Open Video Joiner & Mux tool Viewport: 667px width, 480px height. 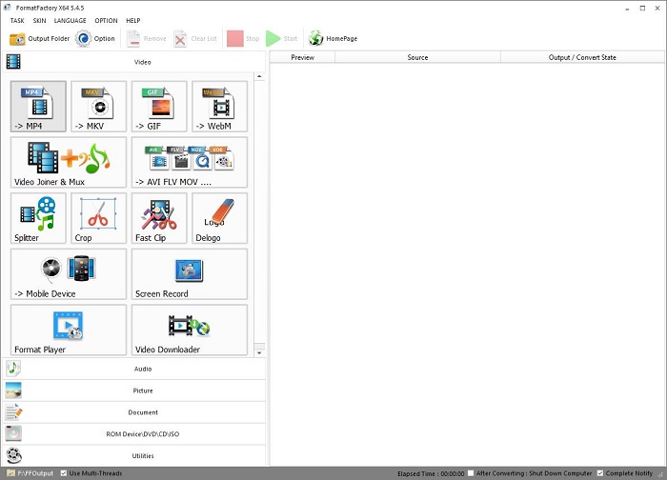[69, 162]
